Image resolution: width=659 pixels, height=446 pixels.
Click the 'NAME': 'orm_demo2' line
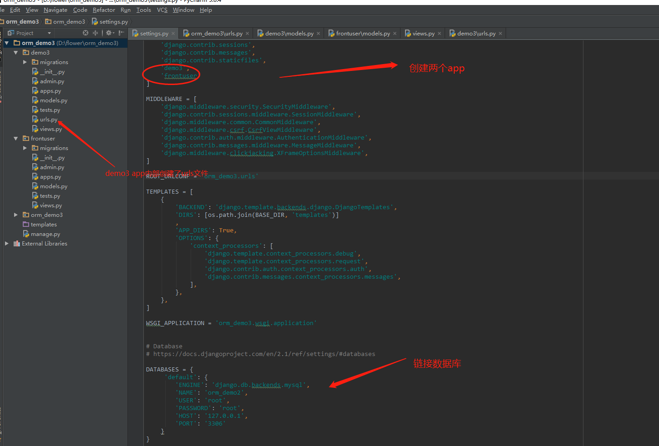point(211,393)
